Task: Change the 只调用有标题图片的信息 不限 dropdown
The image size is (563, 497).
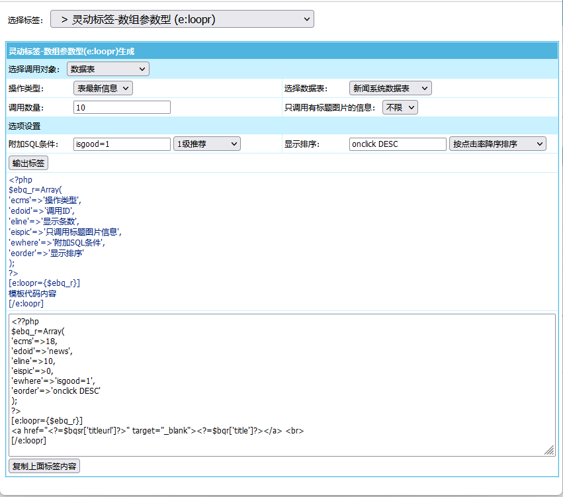Action: click(x=400, y=107)
